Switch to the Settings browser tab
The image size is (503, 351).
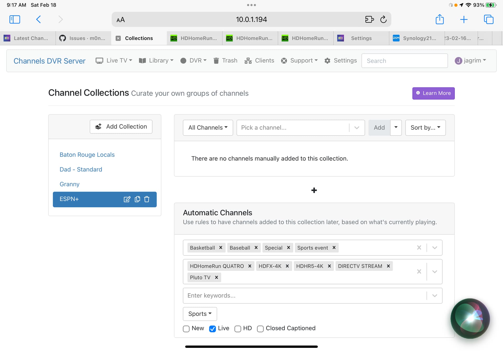pyautogui.click(x=361, y=38)
